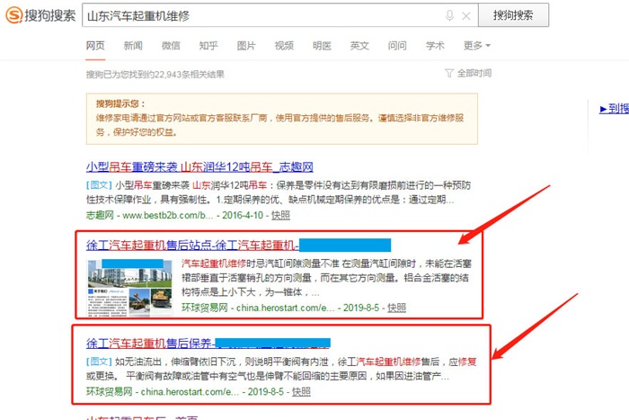
Task: Click the 搜狗提示您 notice heading
Action: tap(120, 103)
